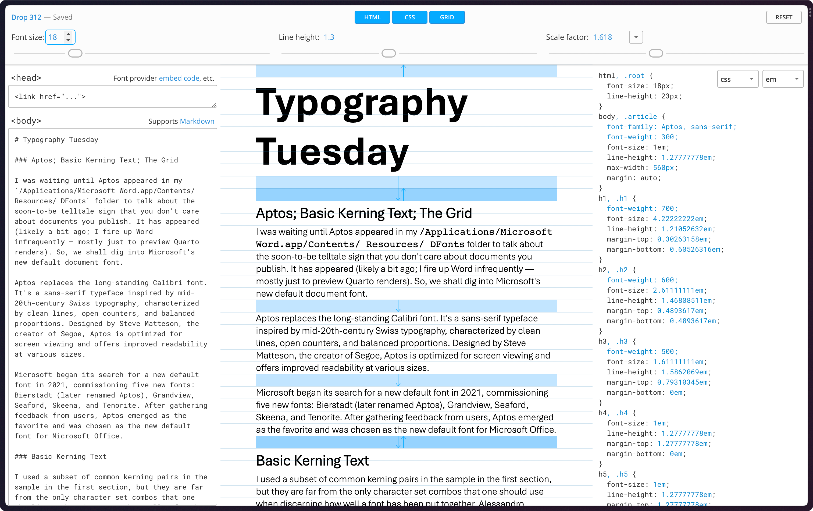Click the Scale factor slider handle

(656, 53)
